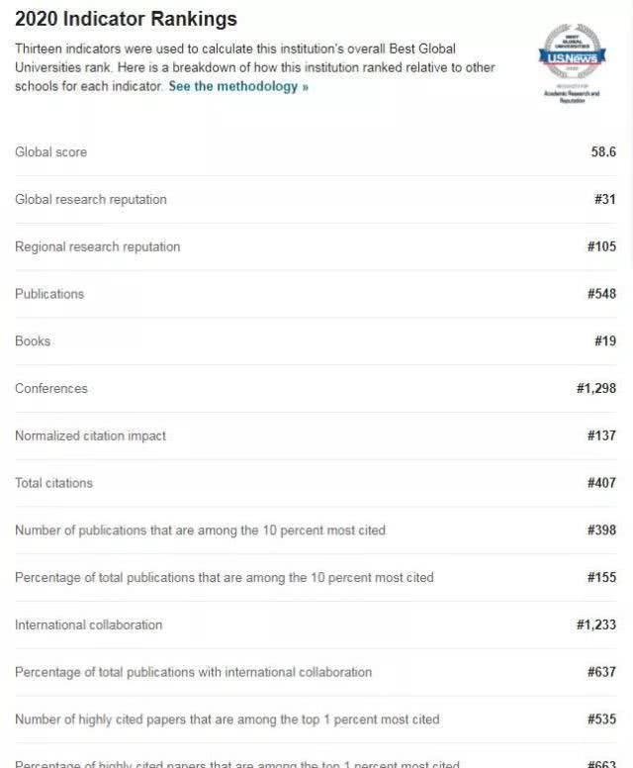Click the standalone "Publications" indicator label
633x768 pixels.
49,294
